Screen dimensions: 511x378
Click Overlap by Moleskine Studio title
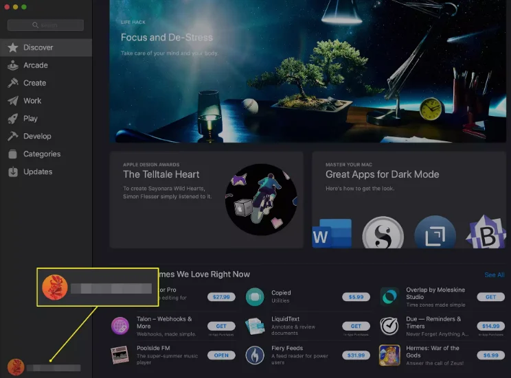click(x=435, y=293)
